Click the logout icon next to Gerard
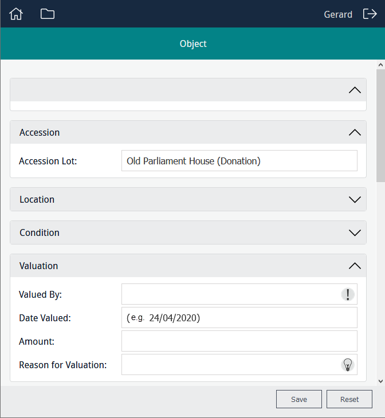385x418 pixels. point(370,14)
